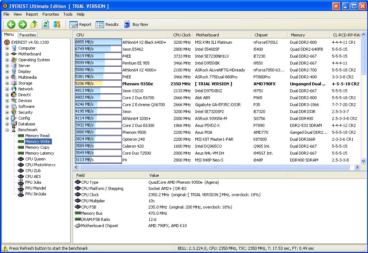Expand the Display tree node

(7, 72)
